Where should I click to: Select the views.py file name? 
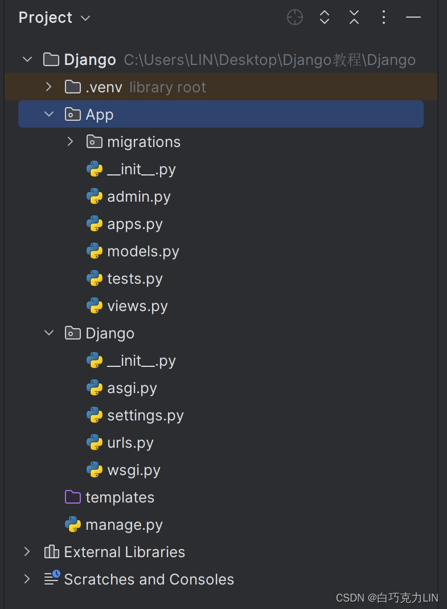coord(137,306)
